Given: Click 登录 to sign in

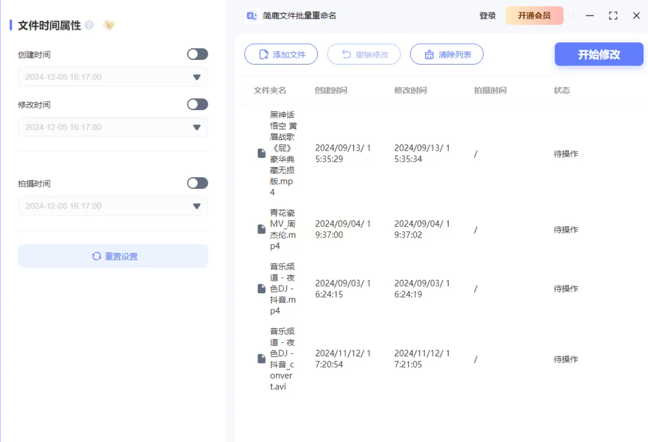Looking at the screenshot, I should (487, 16).
